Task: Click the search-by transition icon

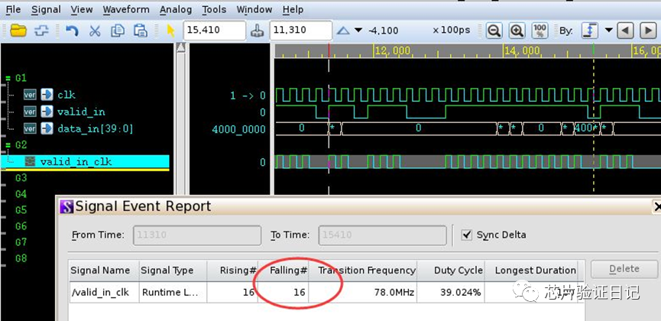Action: [590, 31]
